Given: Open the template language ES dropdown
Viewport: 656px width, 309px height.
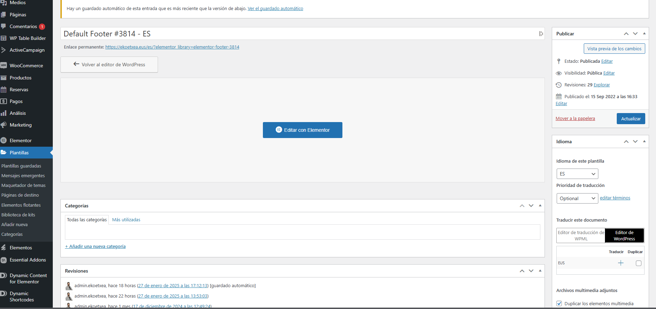Looking at the screenshot, I should point(577,174).
